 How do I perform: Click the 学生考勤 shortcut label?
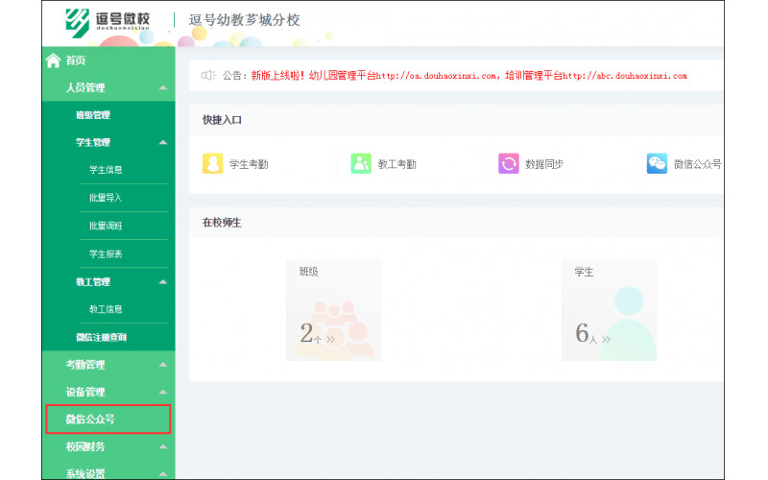point(249,164)
